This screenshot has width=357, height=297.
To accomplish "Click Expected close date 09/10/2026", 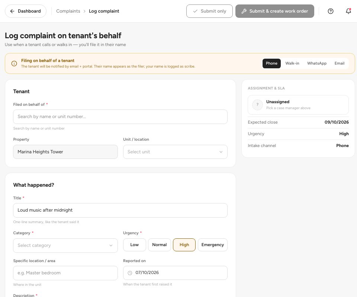I will [337, 122].
